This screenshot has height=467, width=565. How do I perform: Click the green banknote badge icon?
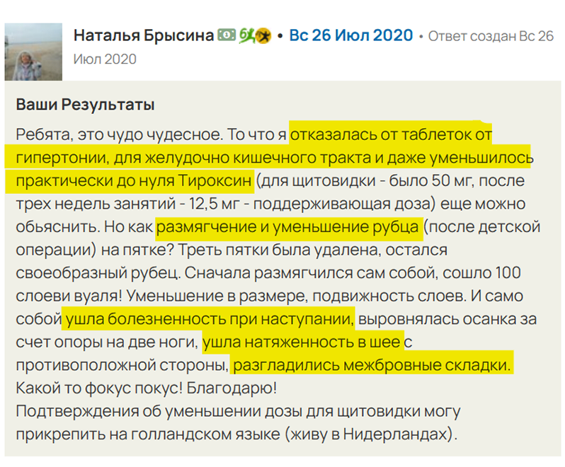pos(227,35)
